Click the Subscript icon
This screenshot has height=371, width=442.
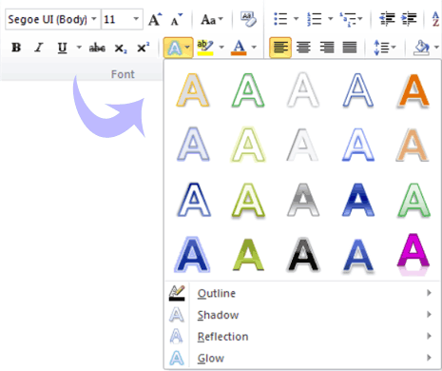[121, 49]
